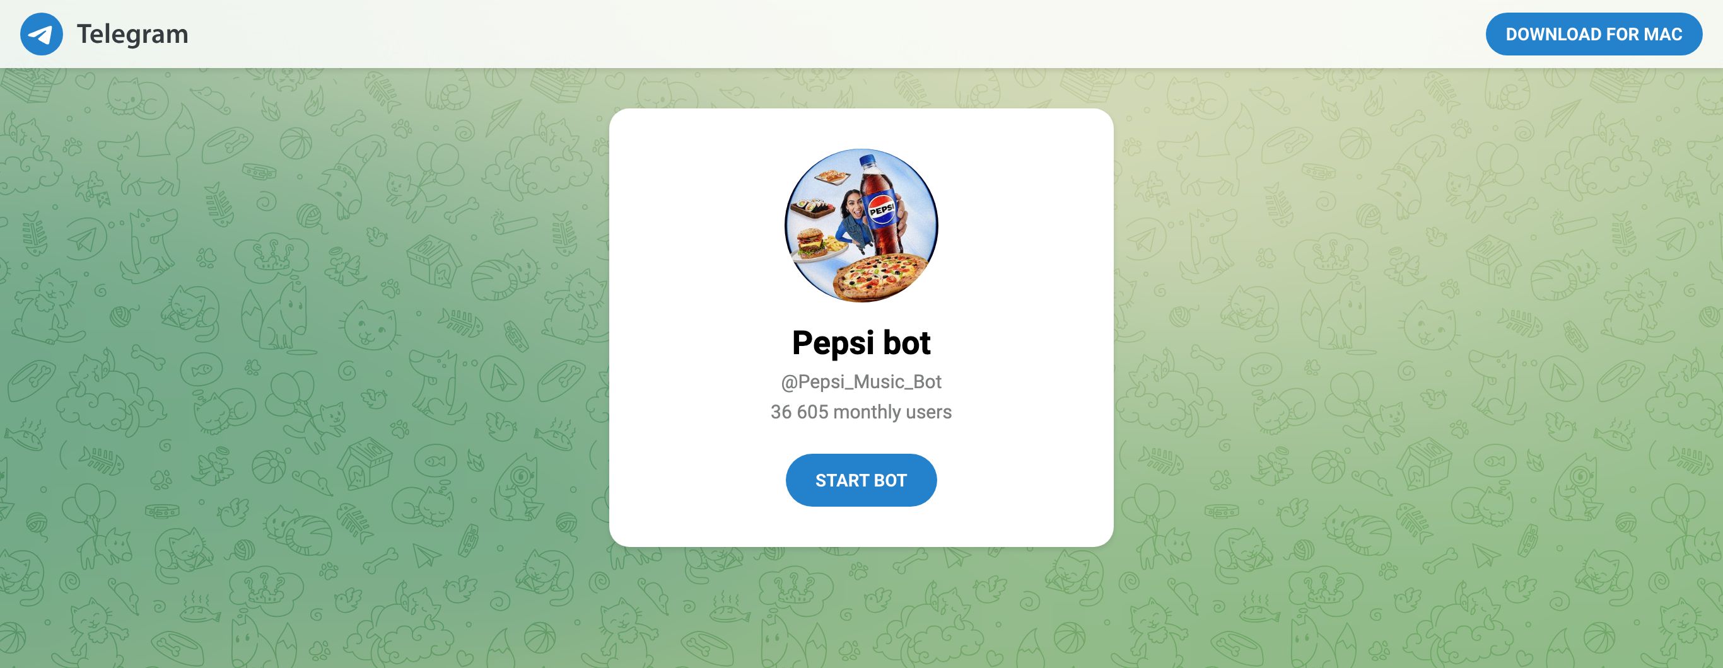This screenshot has width=1723, height=668.
Task: Click the circular avatar thumbnail
Action: coord(861,226)
